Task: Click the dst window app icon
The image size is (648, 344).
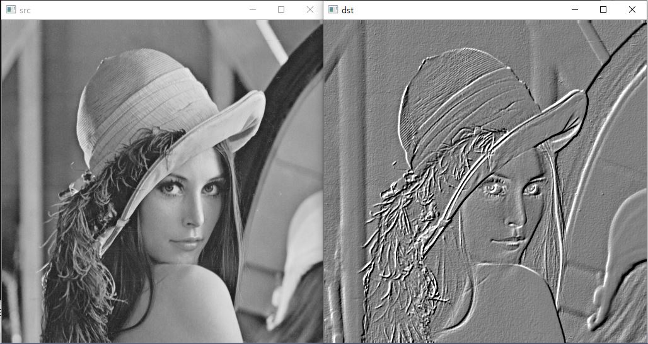Action: click(x=333, y=9)
